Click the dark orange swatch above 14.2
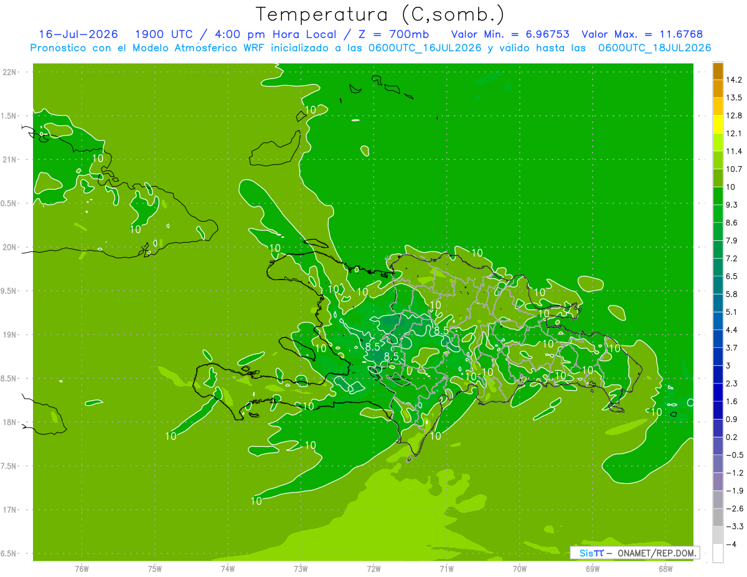Image resolution: width=747 pixels, height=577 pixels. pos(718,72)
